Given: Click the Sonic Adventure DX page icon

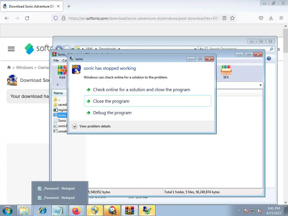Looking at the screenshot, I should pyautogui.click(x=12, y=80).
